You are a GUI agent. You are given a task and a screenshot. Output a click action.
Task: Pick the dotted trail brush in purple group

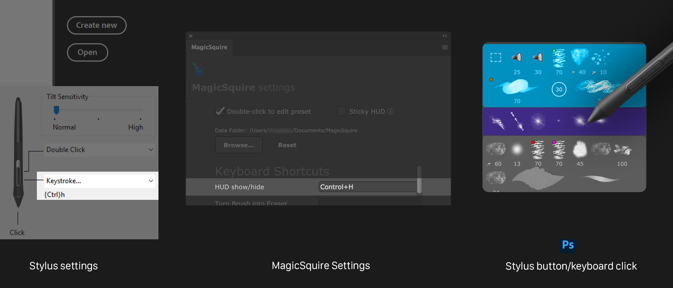(517, 121)
